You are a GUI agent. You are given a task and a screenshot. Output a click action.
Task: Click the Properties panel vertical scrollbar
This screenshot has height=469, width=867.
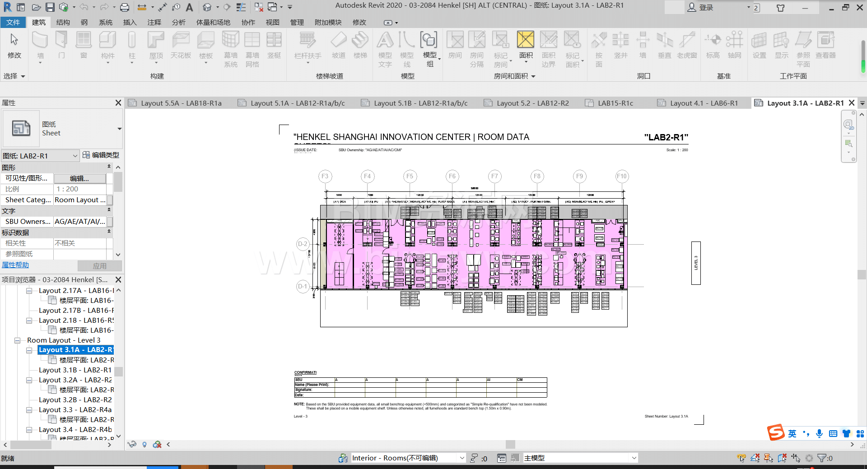(118, 183)
